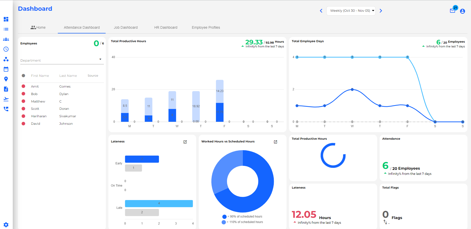The width and height of the screenshot is (471, 229).
Task: Toggle the legend entry for 90% scheduled hours
Action: click(224, 216)
